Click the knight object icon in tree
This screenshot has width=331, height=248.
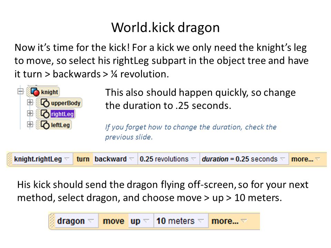coord(35,92)
